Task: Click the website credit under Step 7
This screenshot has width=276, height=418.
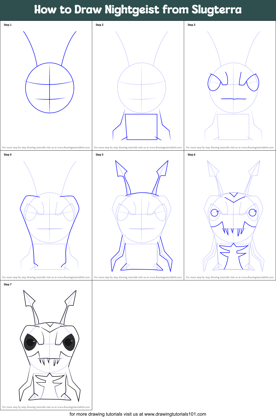Action: click(46, 407)
